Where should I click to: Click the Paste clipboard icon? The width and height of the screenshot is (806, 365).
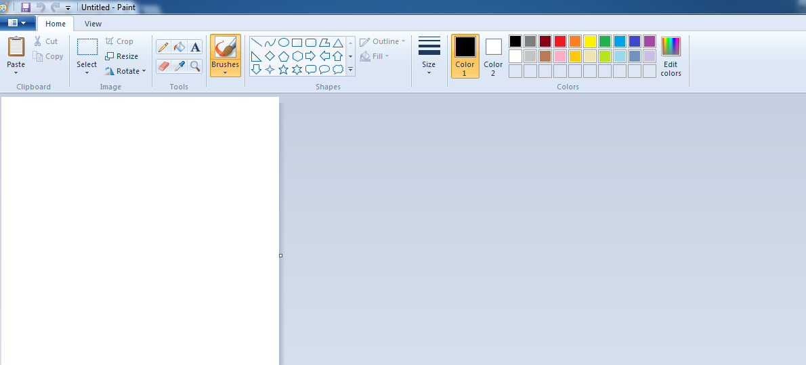coord(16,47)
